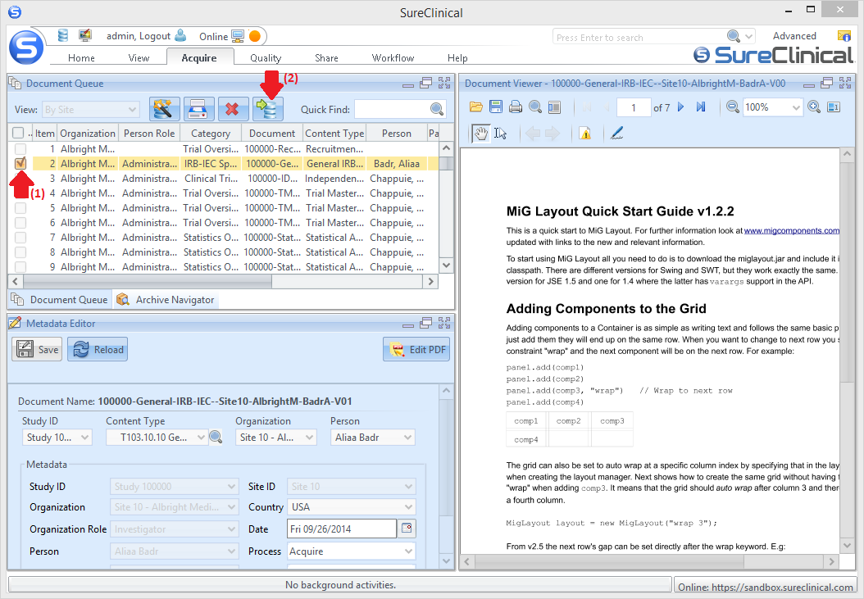This screenshot has height=599, width=864.
Task: Click the Edit PDF button
Action: click(x=416, y=349)
